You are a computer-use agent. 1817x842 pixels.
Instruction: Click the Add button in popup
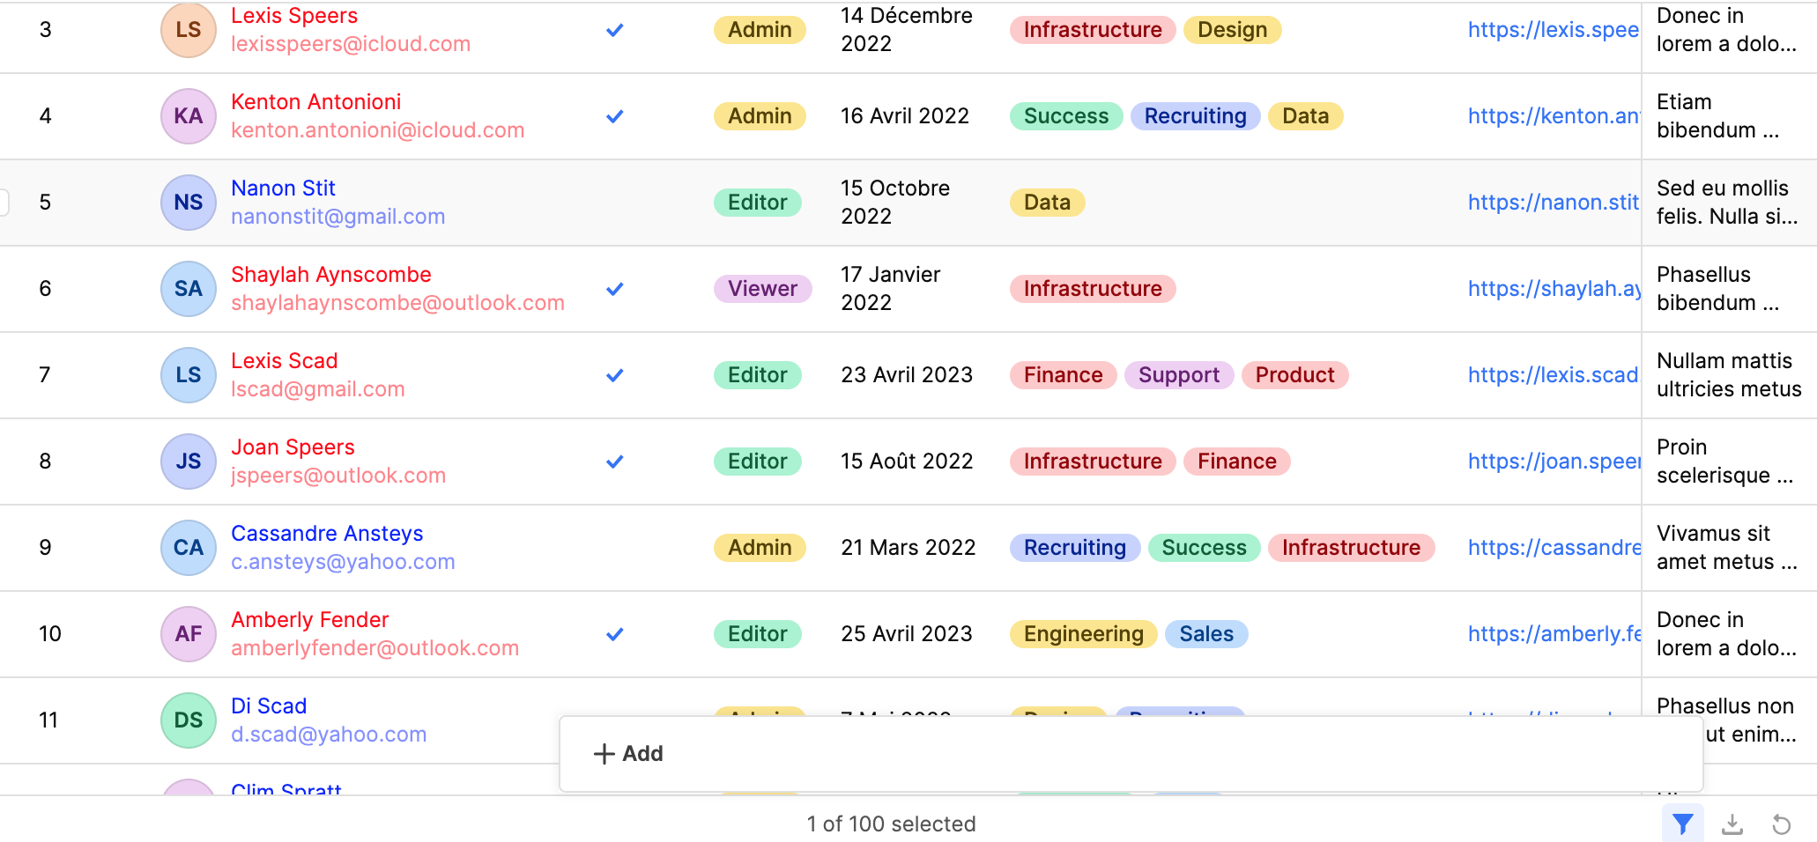point(629,754)
